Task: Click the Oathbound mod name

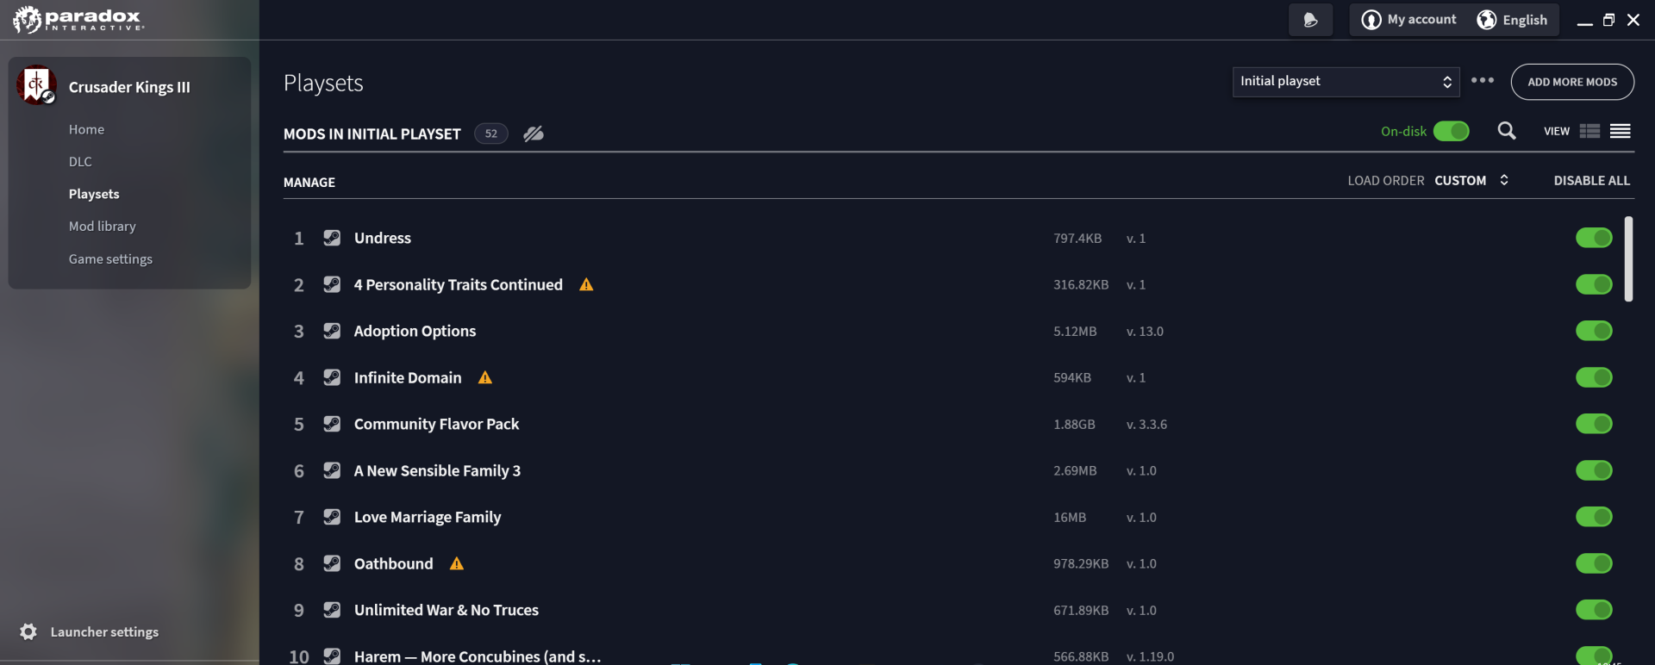Action: click(x=394, y=563)
